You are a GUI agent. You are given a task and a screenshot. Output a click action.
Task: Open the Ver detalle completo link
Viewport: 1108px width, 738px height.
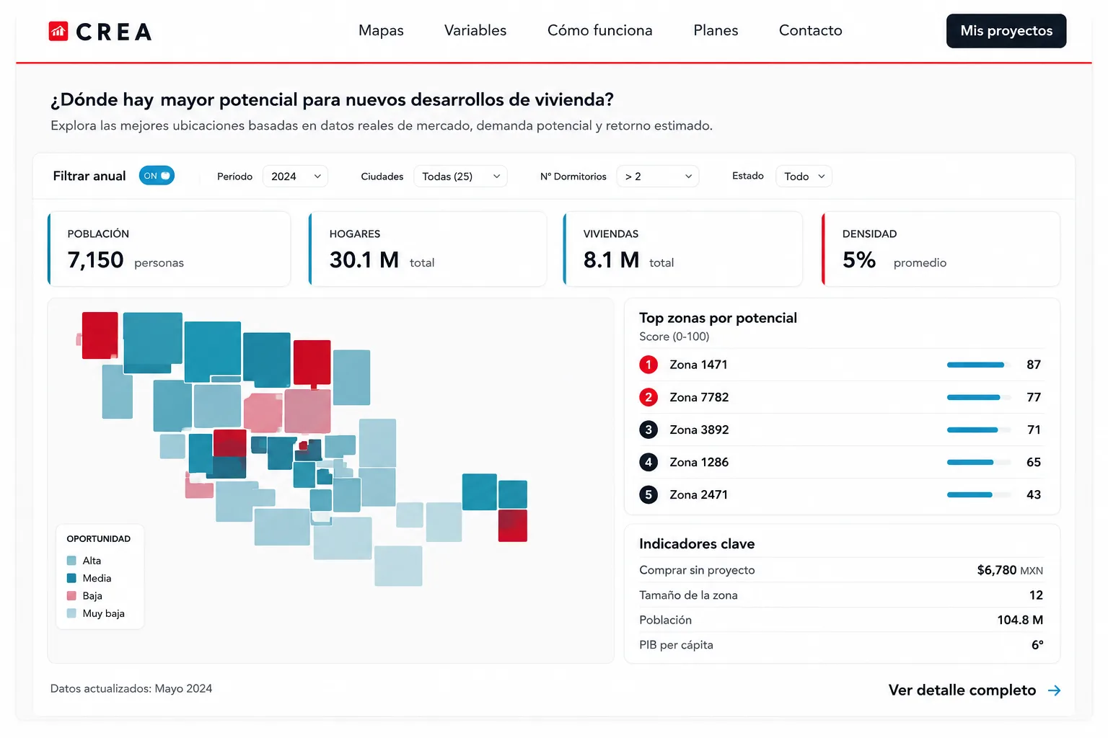pyautogui.click(x=962, y=690)
